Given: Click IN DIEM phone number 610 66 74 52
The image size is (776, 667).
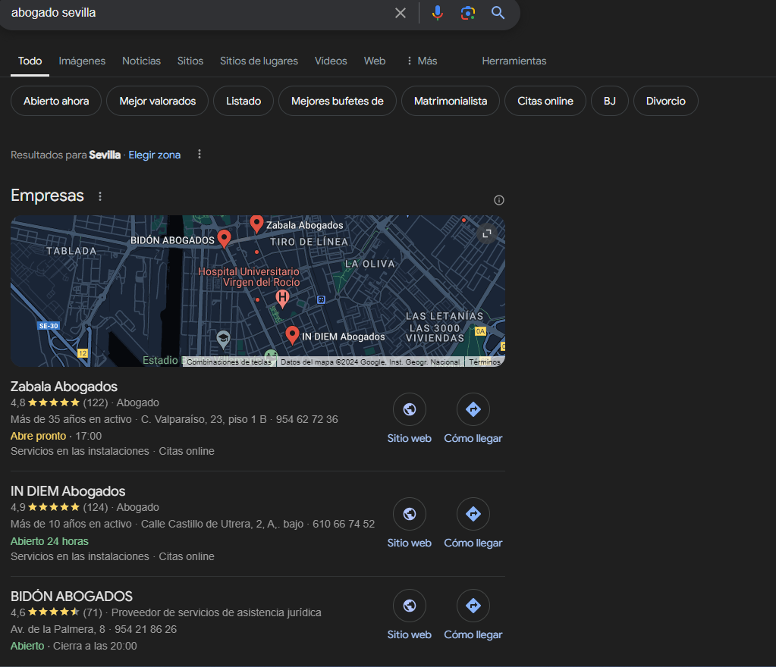Looking at the screenshot, I should [344, 524].
